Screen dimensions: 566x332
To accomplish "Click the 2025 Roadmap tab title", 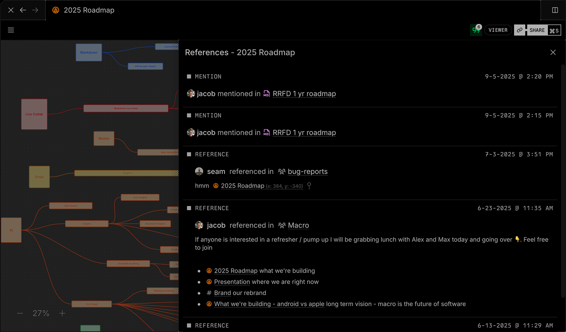I will (89, 10).
